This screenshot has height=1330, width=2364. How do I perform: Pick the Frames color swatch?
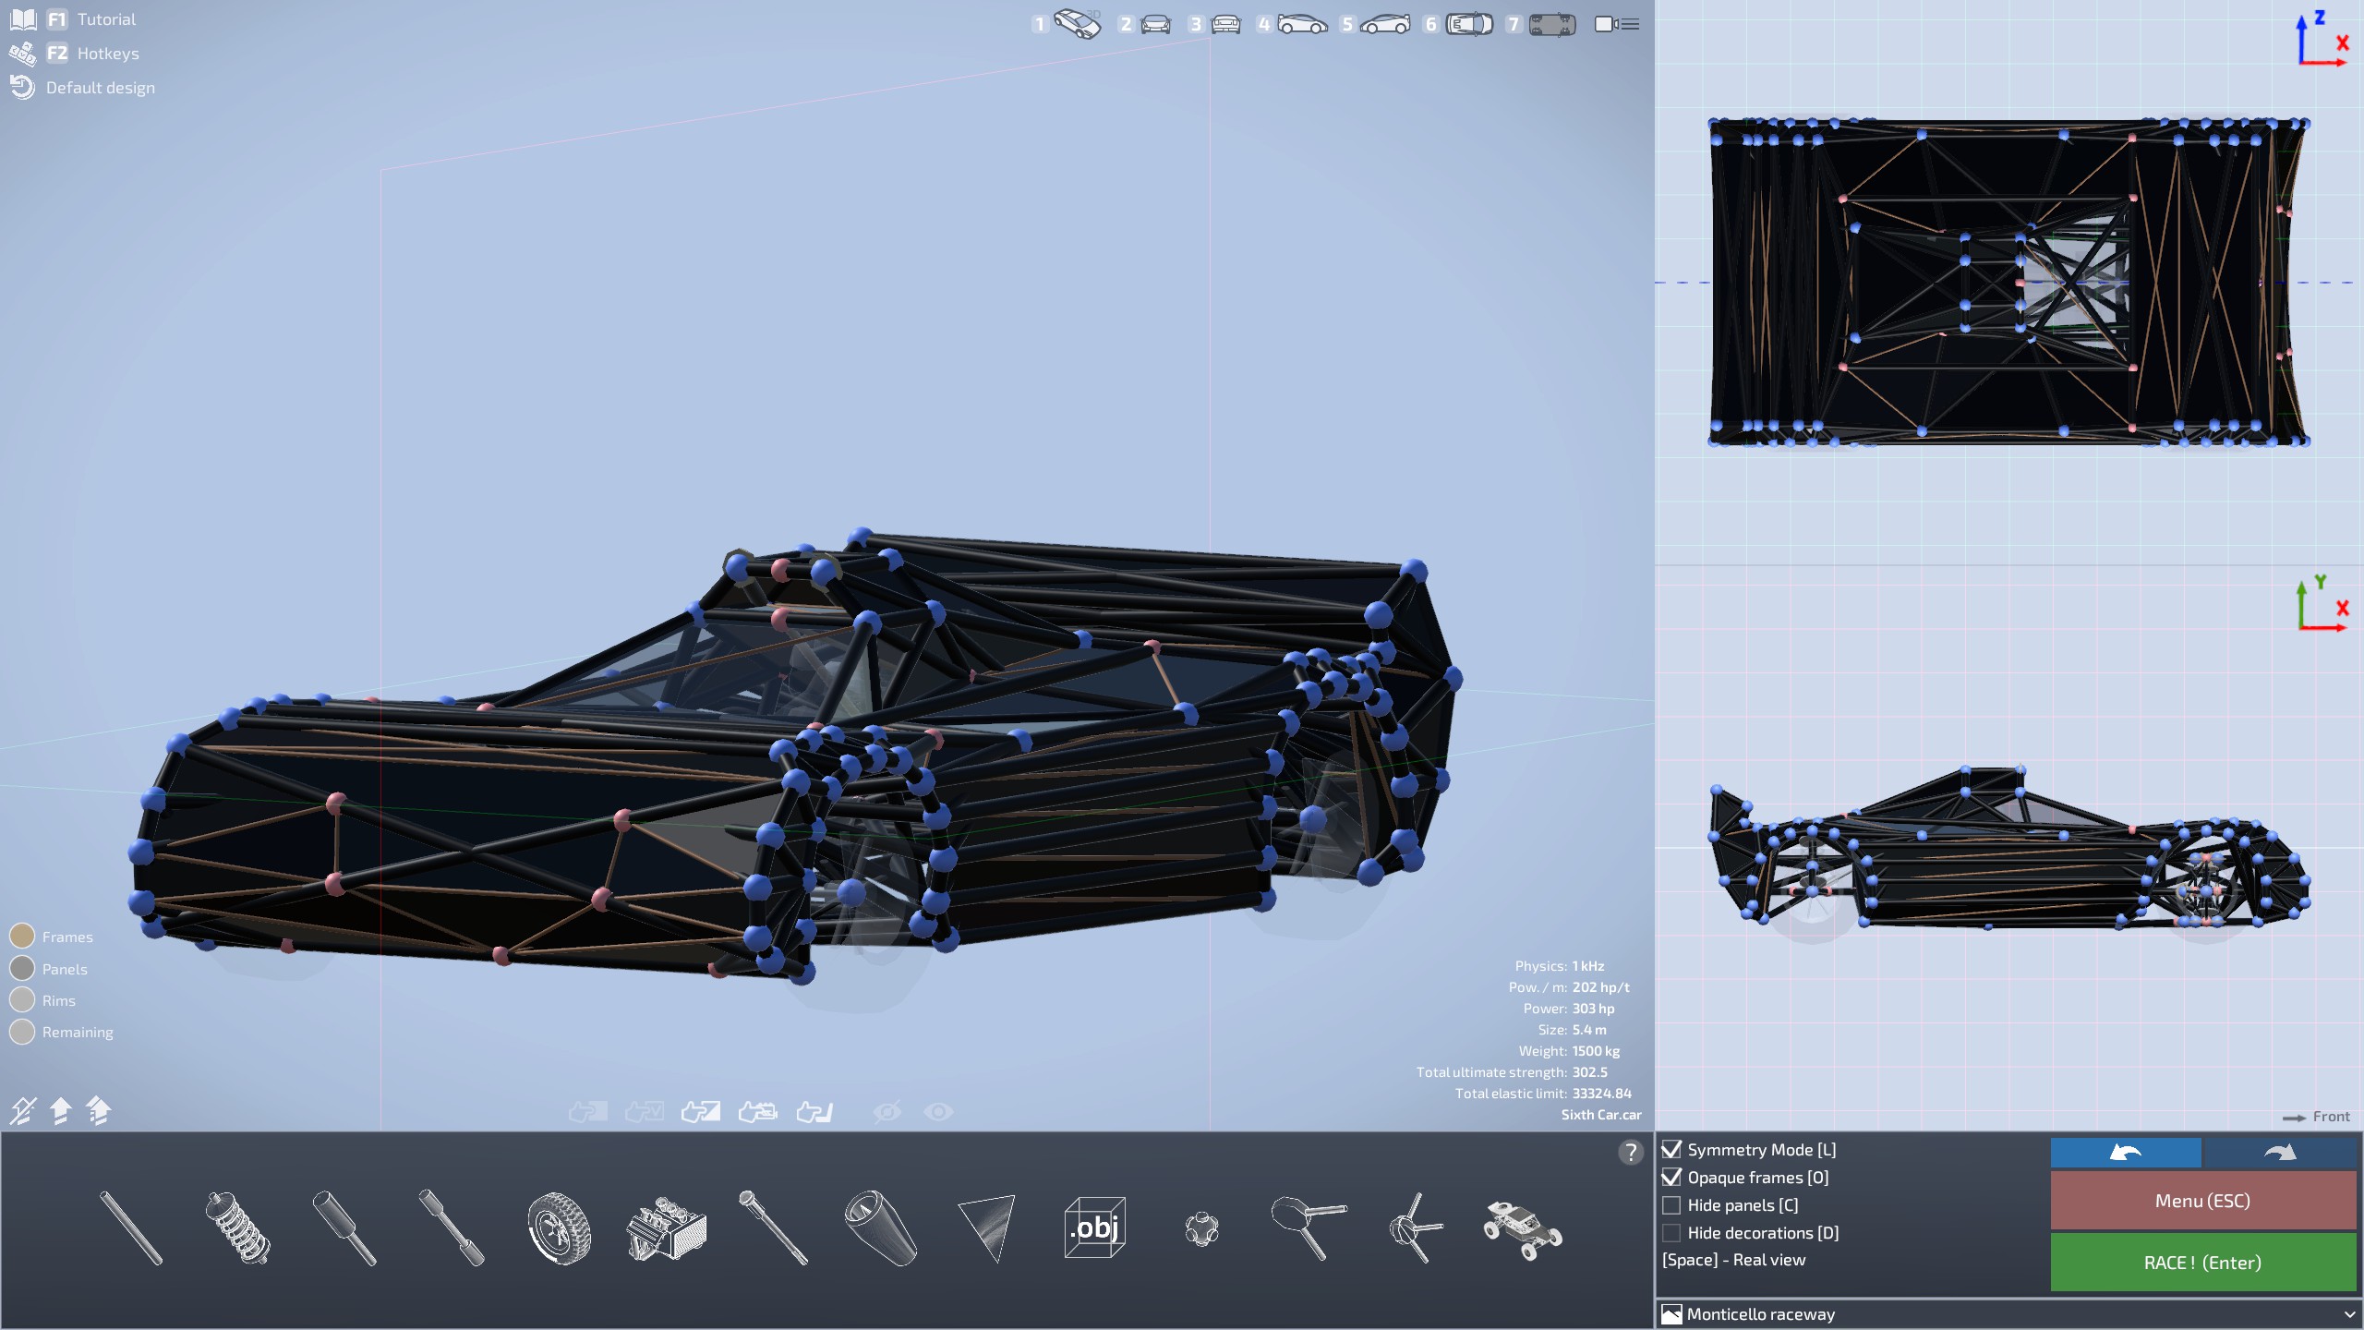coord(22,937)
